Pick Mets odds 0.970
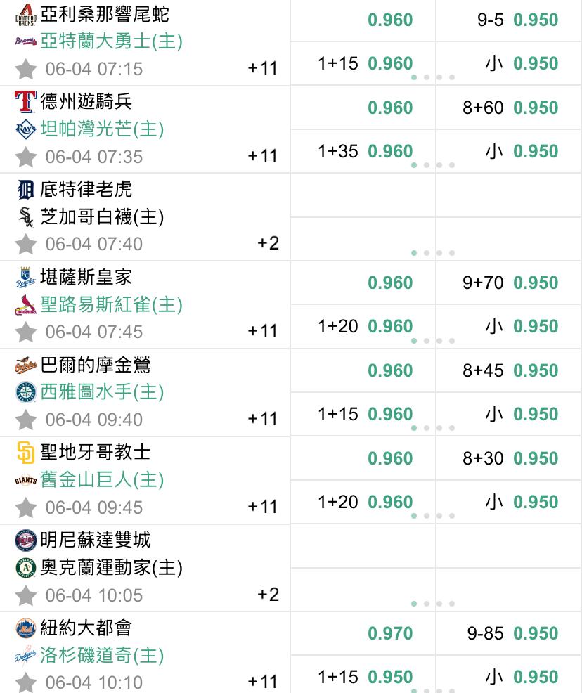 tap(390, 633)
